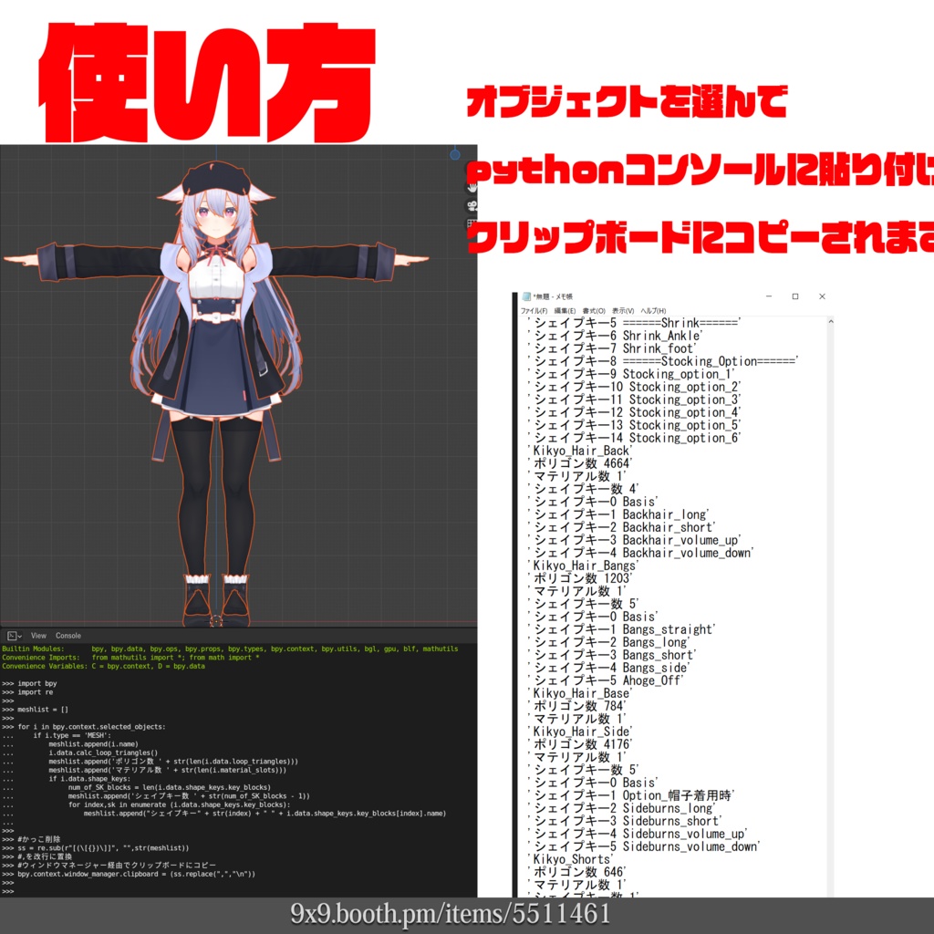Click the Notepad icon in the title bar

pyautogui.click(x=524, y=296)
